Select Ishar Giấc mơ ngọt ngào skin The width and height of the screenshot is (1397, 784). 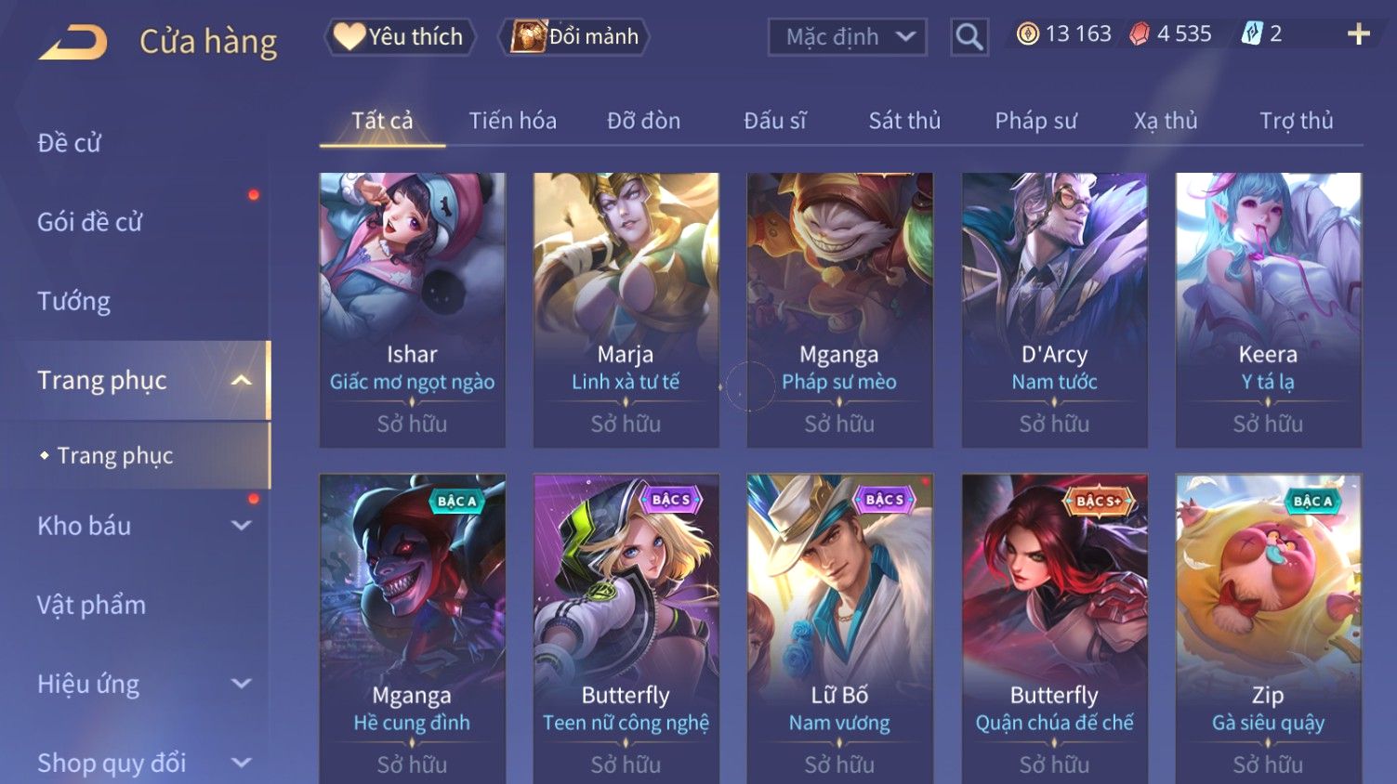click(x=412, y=310)
